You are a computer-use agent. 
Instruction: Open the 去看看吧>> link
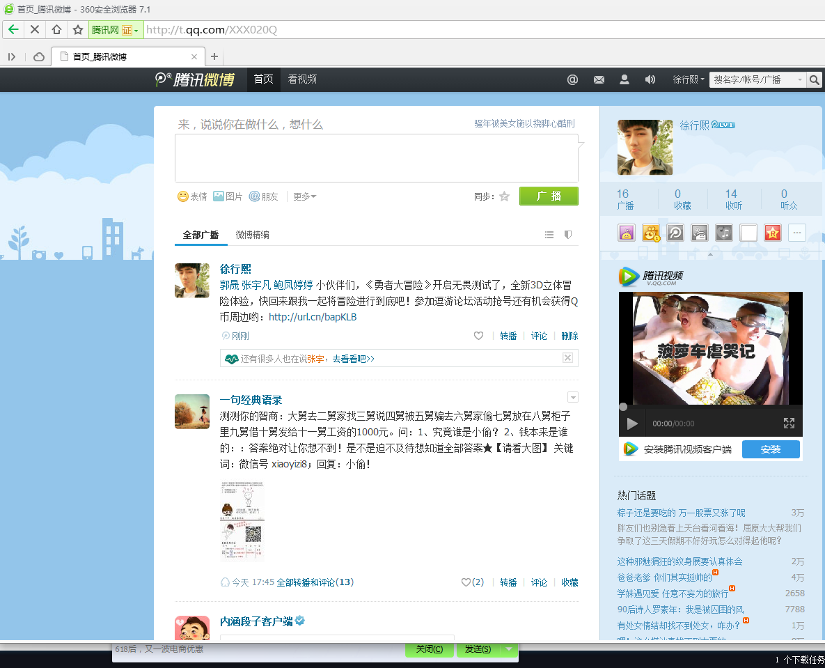(x=353, y=359)
